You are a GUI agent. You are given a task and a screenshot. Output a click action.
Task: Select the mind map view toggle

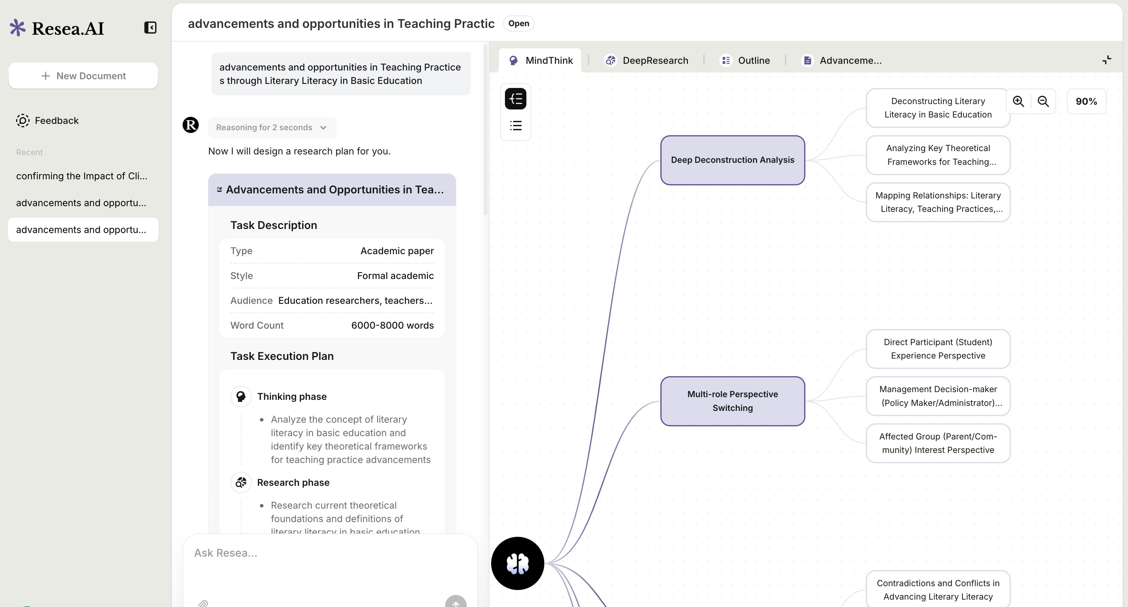point(515,99)
